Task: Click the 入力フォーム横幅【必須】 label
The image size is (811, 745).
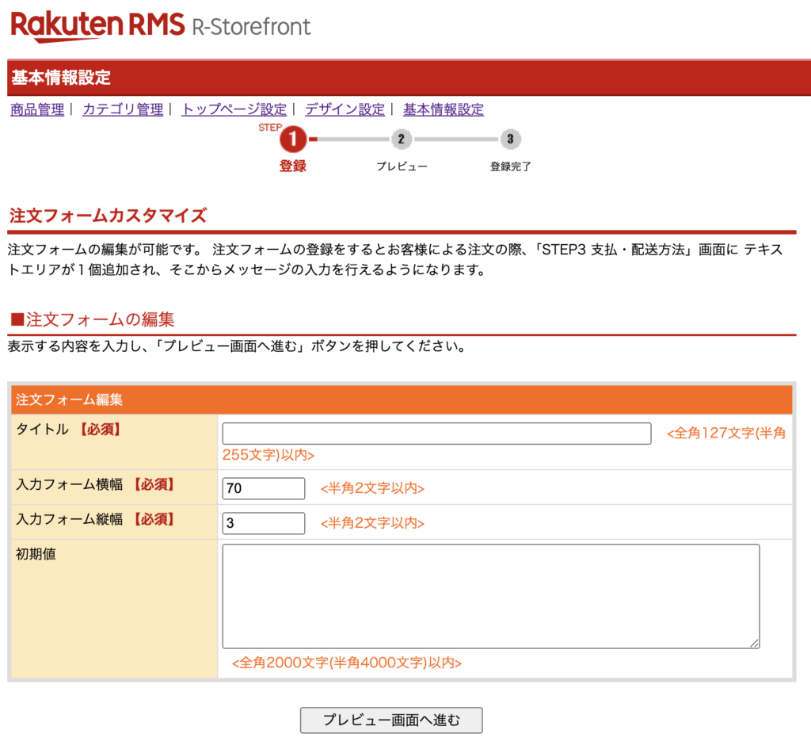Action: 96,484
